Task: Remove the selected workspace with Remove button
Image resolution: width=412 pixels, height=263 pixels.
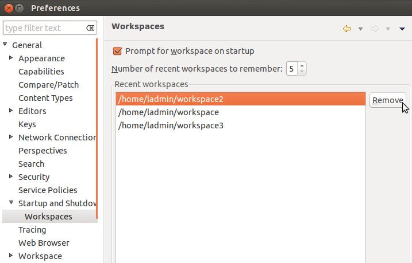Action: pos(388,100)
